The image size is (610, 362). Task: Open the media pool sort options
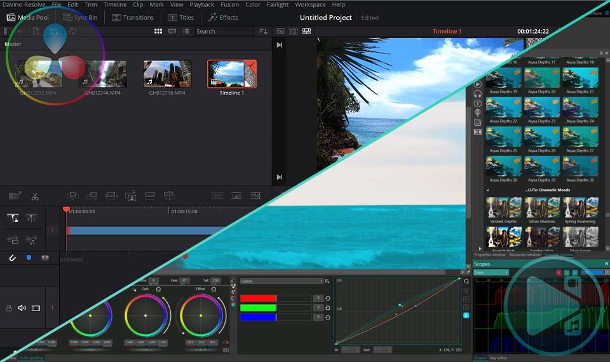tap(263, 31)
